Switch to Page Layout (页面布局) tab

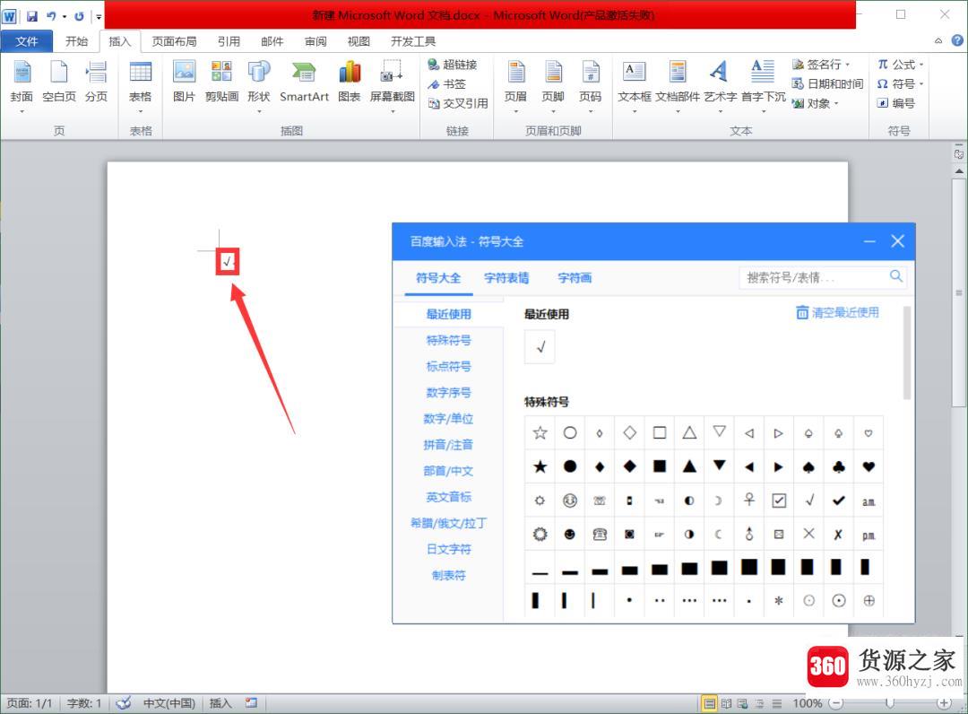point(174,40)
